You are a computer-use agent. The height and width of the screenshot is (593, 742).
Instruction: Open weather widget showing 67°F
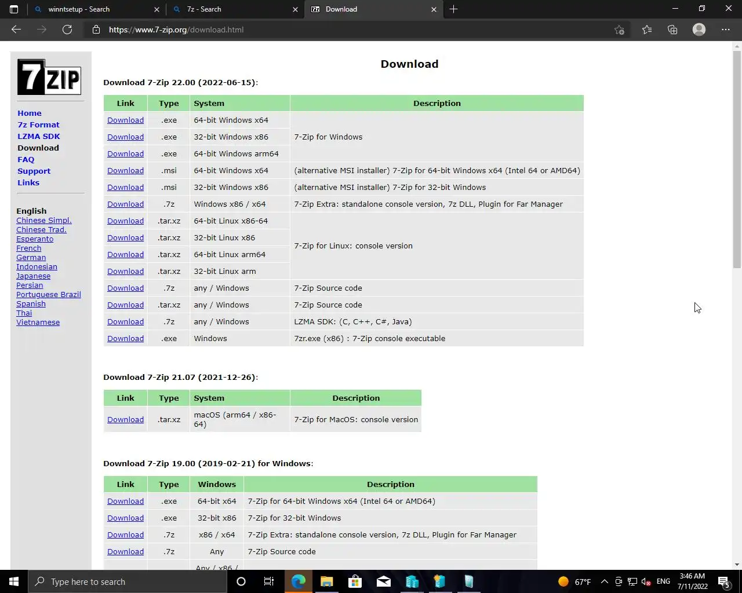click(x=574, y=581)
